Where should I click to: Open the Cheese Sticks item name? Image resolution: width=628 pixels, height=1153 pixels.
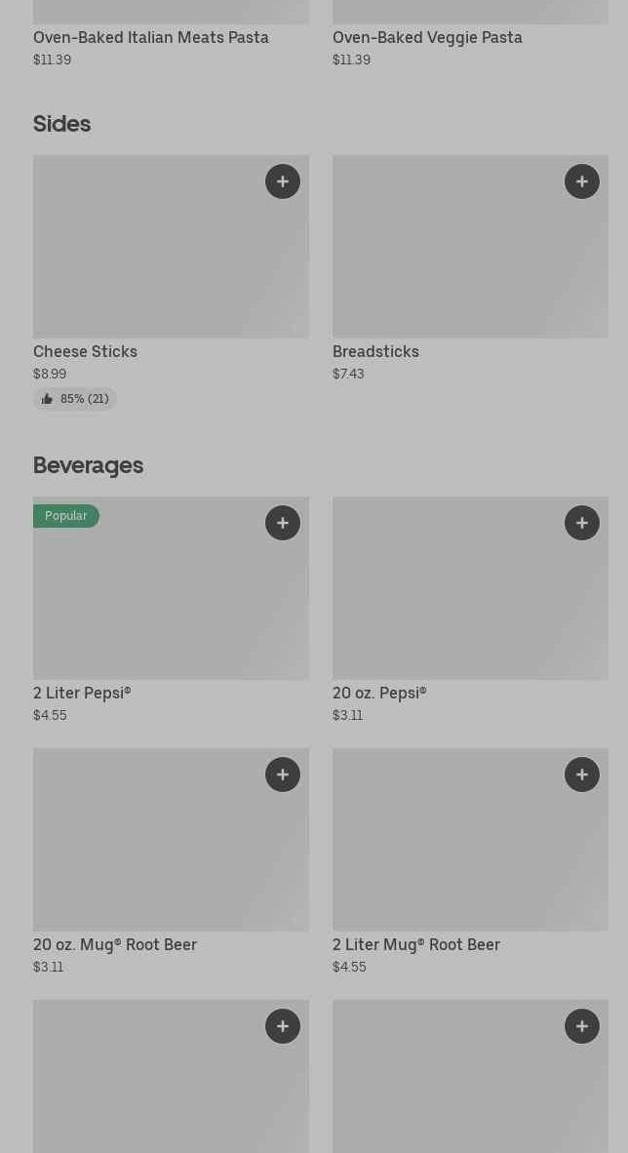[85, 351]
